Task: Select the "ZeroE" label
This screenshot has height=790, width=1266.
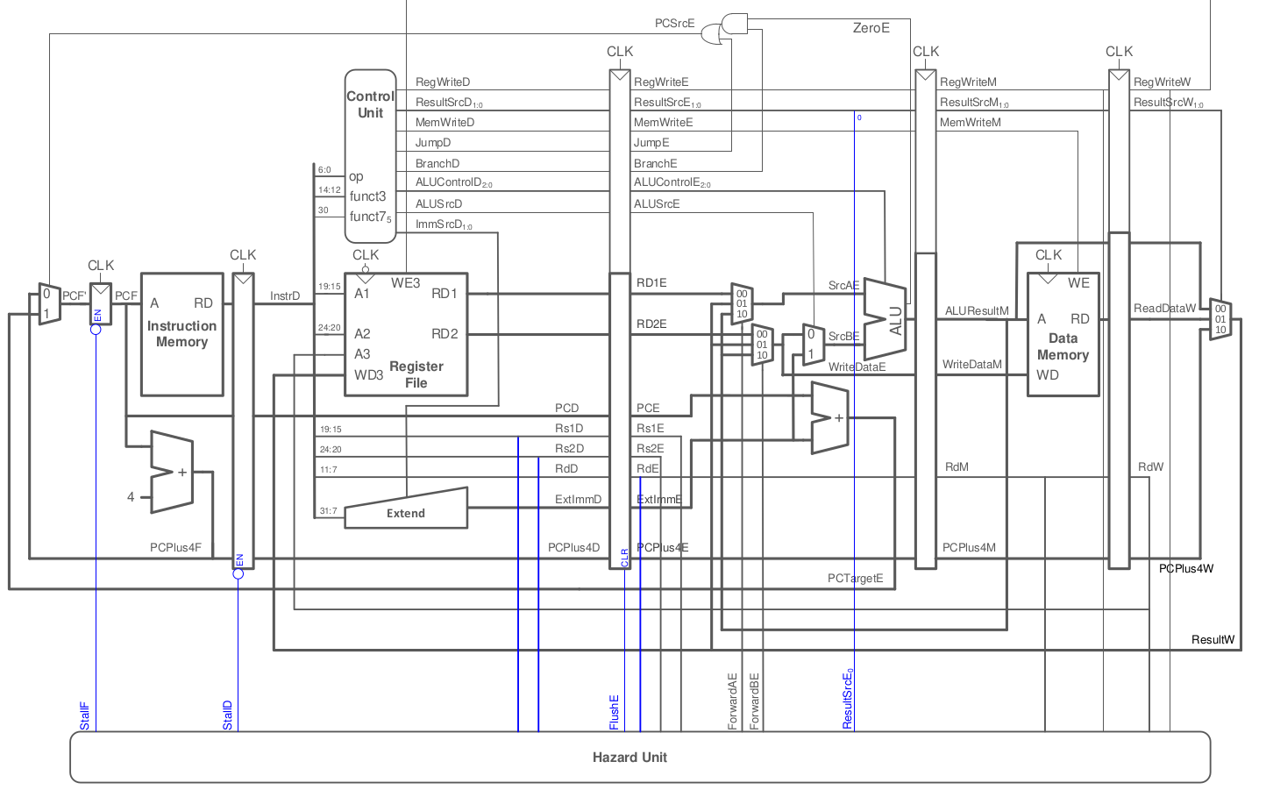Action: [x=871, y=28]
